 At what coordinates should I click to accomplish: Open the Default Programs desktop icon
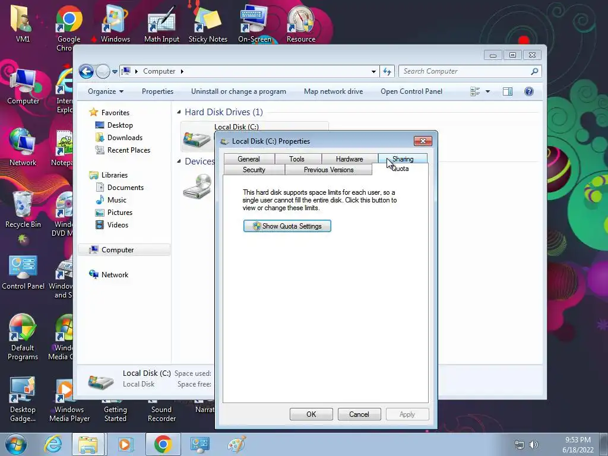23,337
